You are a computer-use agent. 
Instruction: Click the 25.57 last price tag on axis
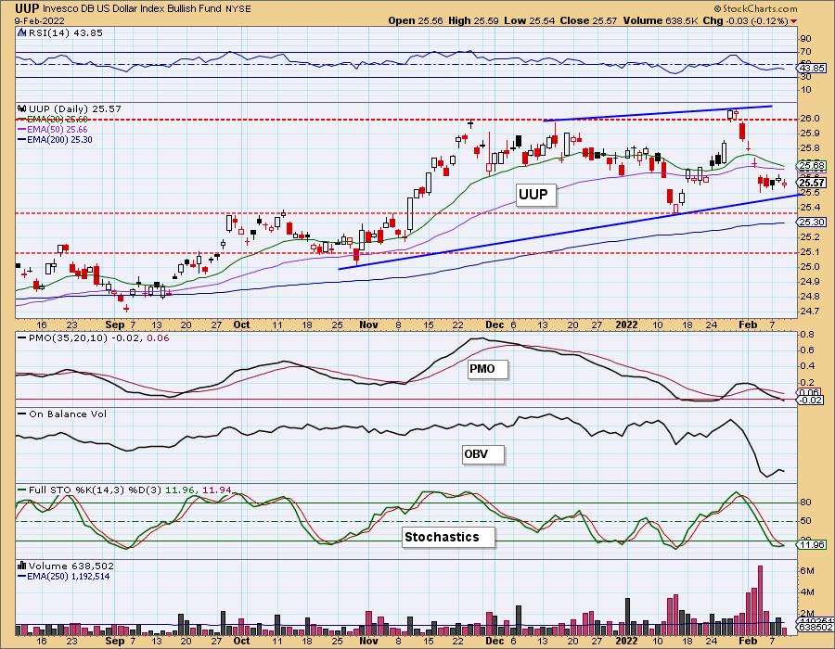pos(813,183)
